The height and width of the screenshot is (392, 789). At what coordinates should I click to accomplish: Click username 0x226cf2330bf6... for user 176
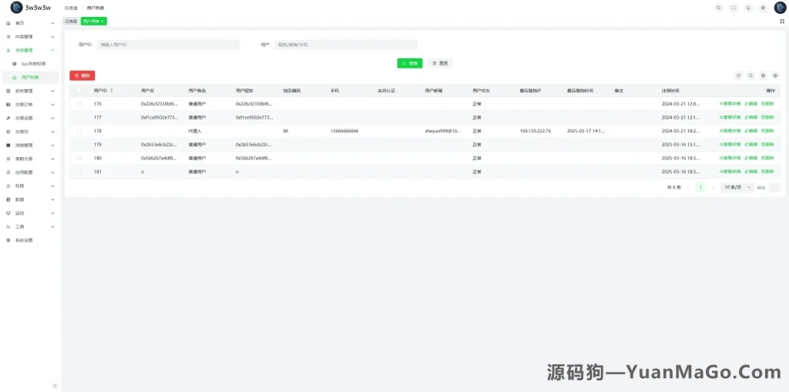coord(159,104)
